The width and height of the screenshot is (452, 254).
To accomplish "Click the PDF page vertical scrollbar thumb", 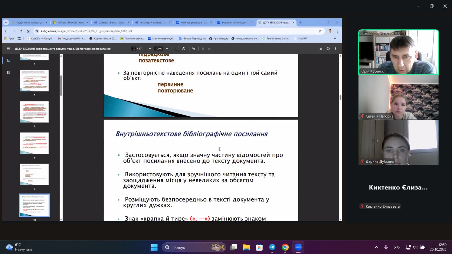I will [x=340, y=97].
